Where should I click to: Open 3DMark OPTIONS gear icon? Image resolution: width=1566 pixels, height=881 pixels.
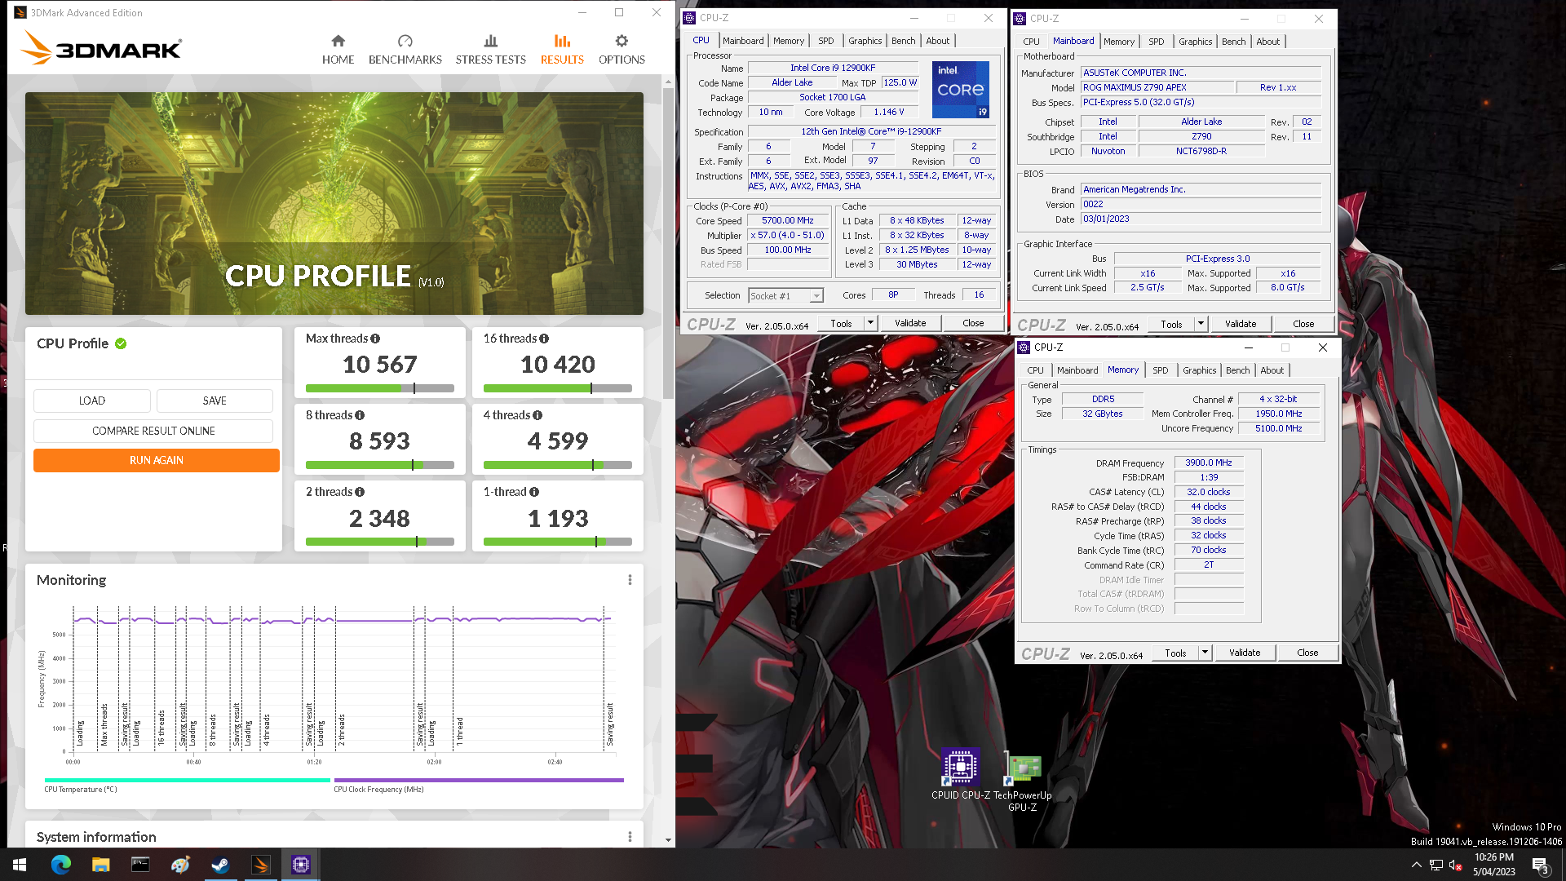click(622, 41)
